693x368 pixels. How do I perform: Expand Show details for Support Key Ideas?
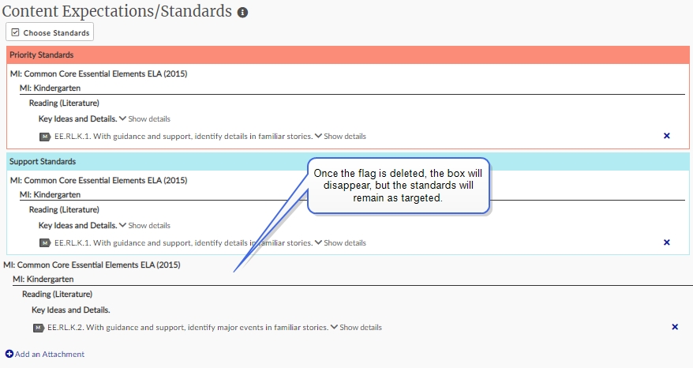coord(144,226)
